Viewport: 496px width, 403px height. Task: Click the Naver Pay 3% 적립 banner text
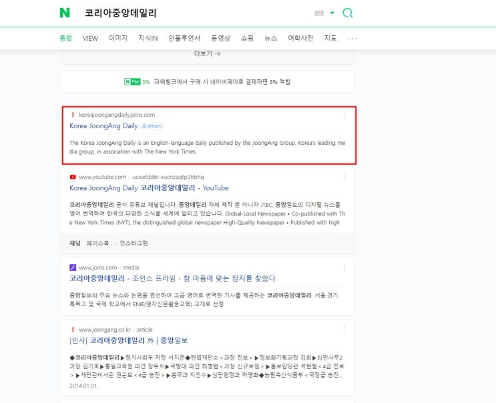pyautogui.click(x=222, y=82)
